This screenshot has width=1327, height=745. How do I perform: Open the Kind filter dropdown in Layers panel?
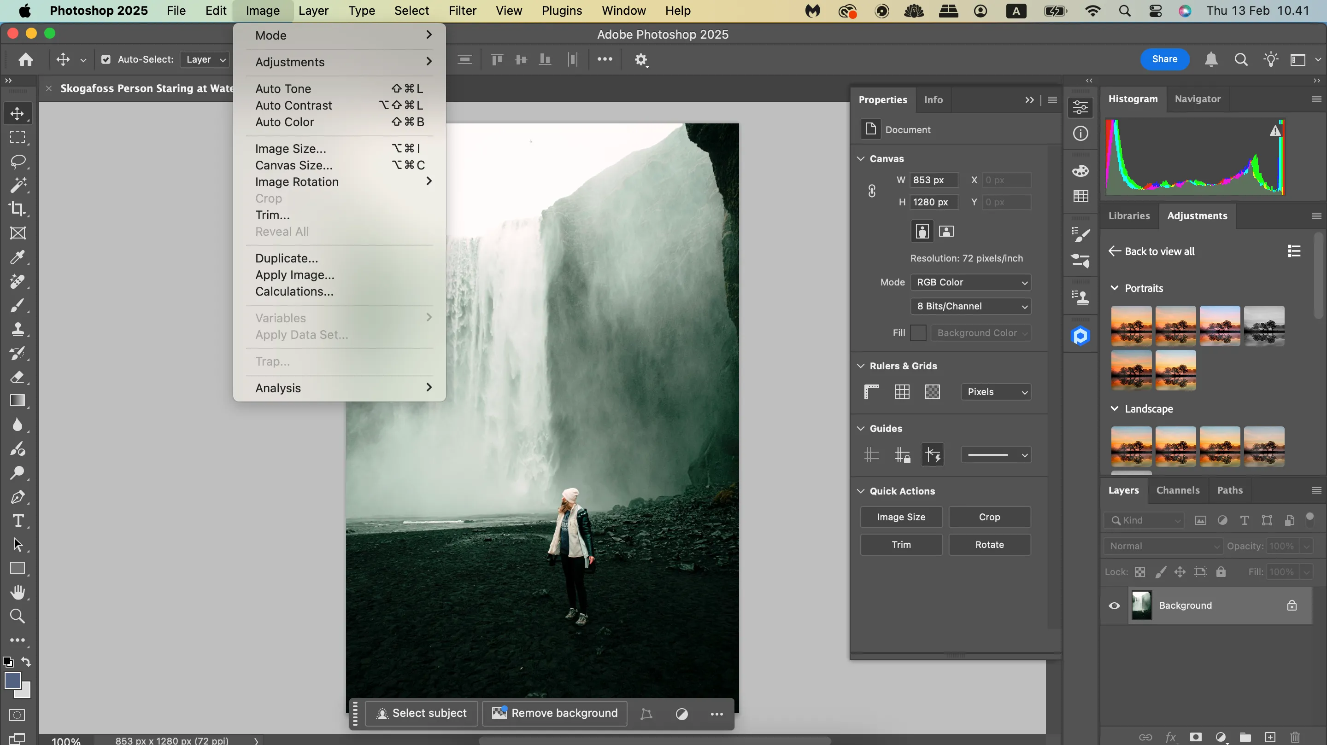[x=1145, y=520]
